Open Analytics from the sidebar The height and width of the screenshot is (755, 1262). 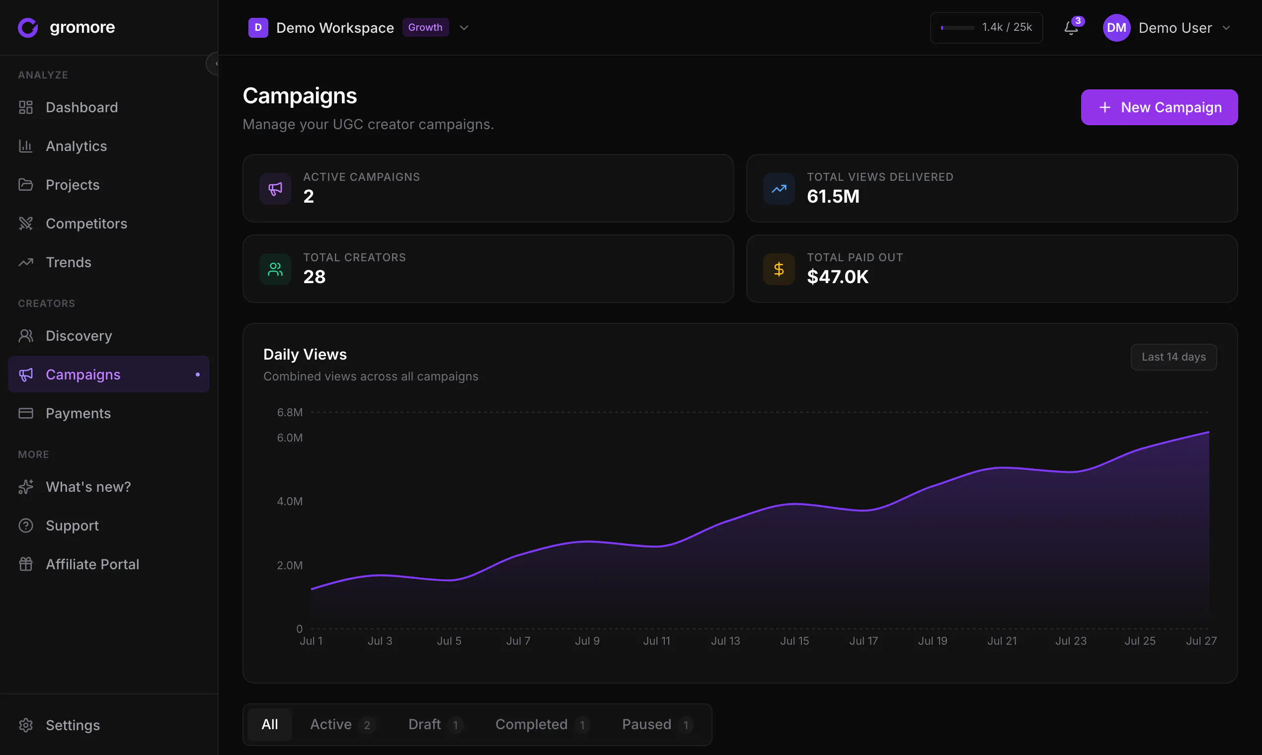coord(109,146)
